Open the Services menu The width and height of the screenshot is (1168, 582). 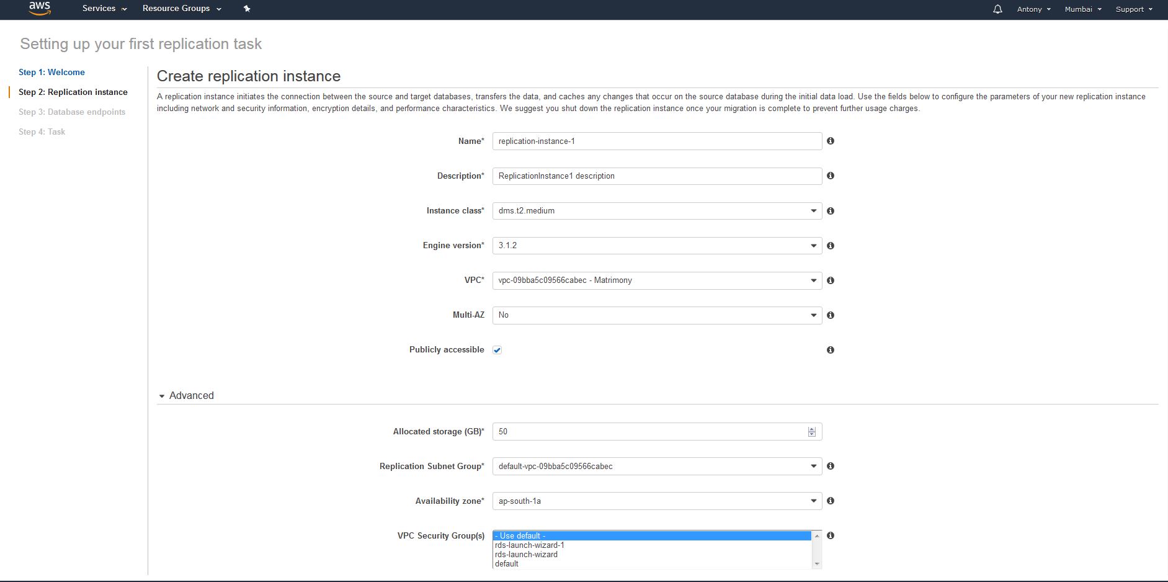(104, 9)
